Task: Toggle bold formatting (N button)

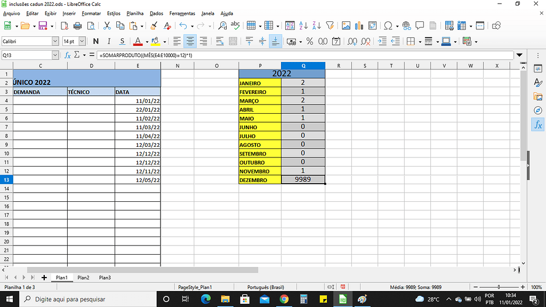Action: click(x=96, y=41)
